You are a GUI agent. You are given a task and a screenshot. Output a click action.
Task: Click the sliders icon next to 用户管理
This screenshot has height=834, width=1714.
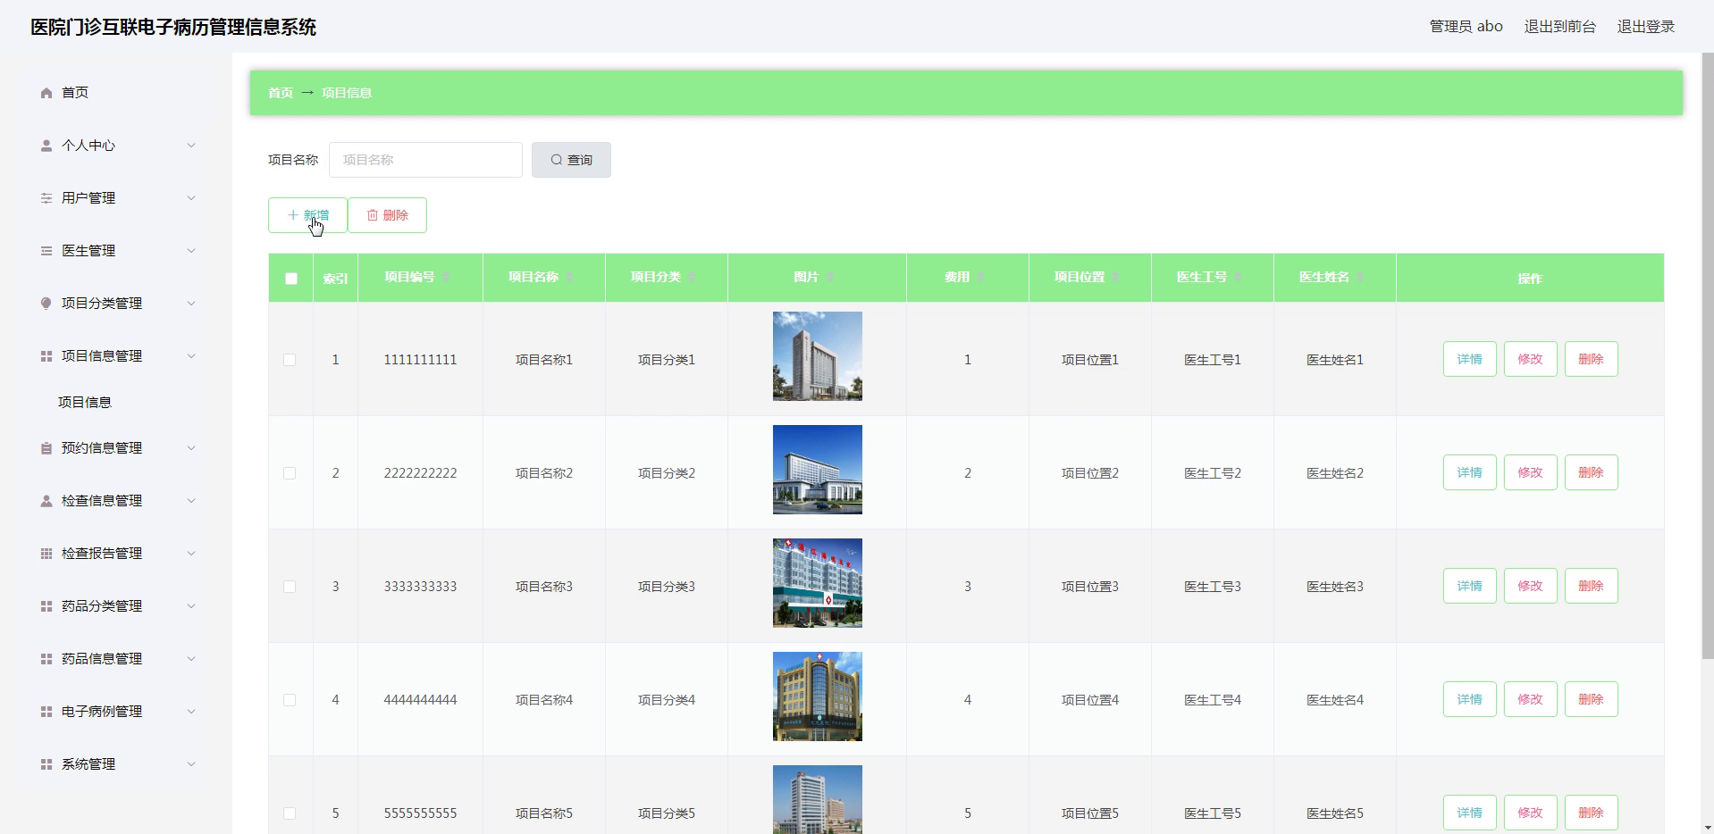[x=46, y=198]
